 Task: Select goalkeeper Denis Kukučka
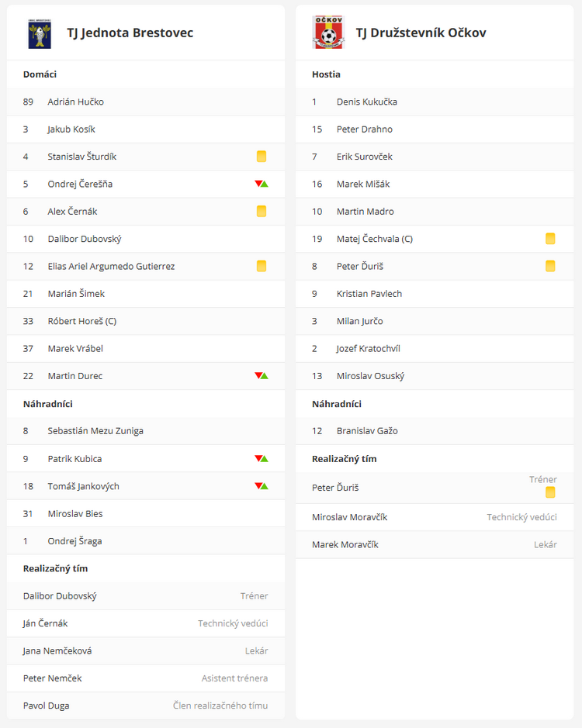(366, 102)
